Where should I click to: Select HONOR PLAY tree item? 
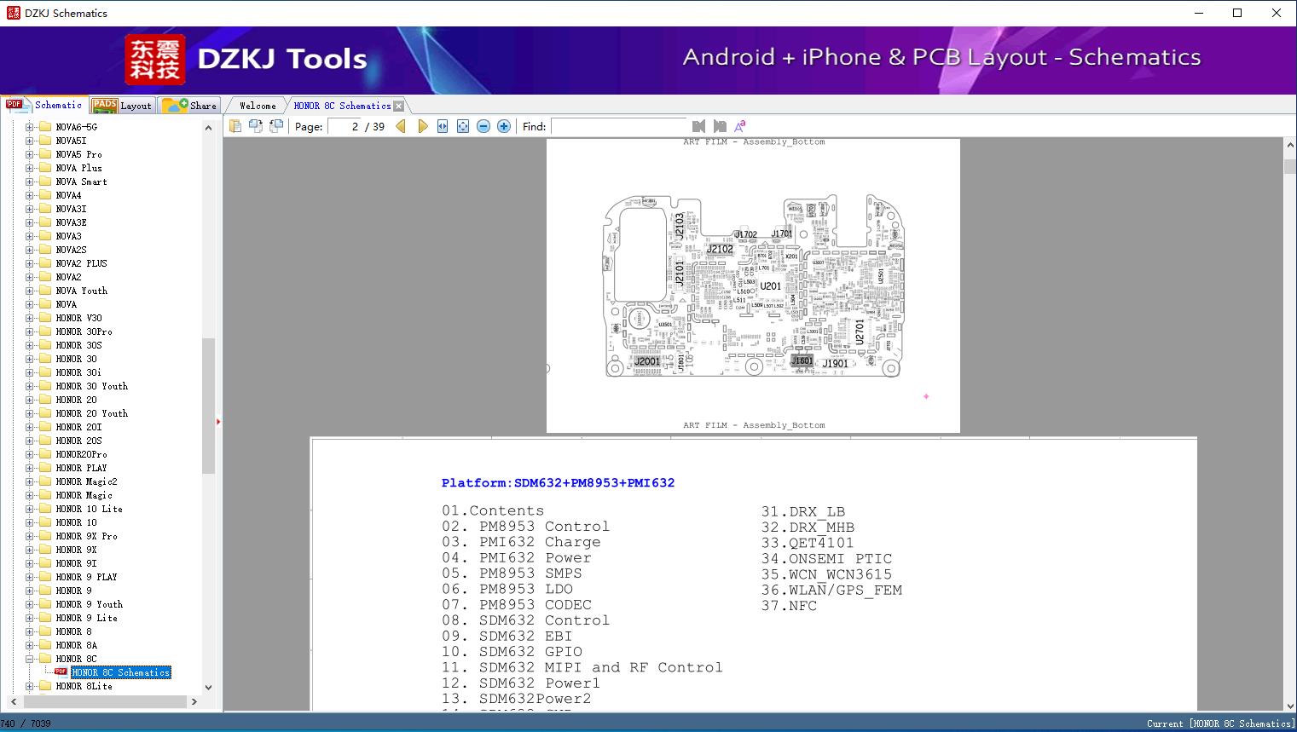click(81, 468)
